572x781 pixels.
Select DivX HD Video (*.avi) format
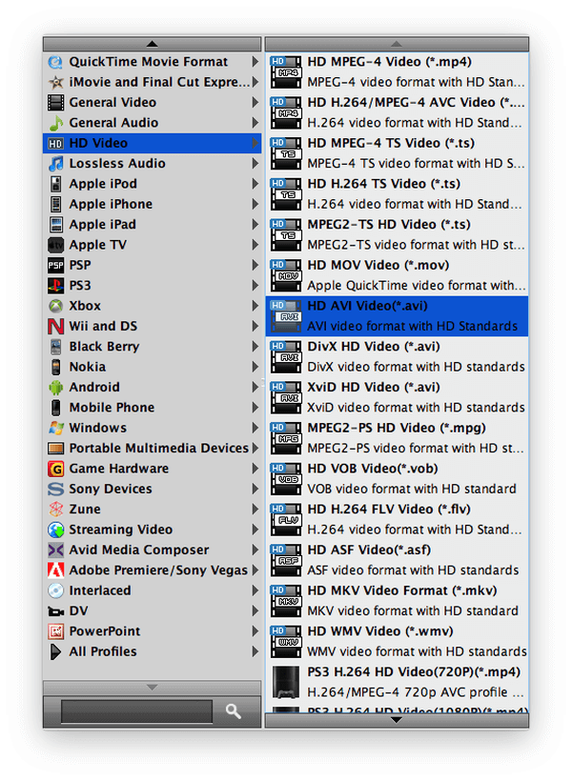pos(397,357)
